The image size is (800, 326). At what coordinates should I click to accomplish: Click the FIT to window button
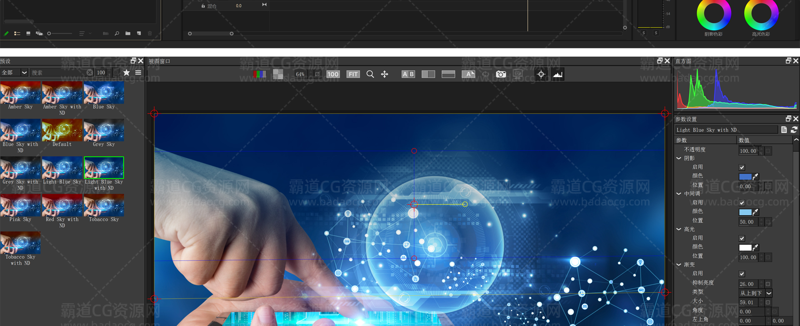pos(353,74)
